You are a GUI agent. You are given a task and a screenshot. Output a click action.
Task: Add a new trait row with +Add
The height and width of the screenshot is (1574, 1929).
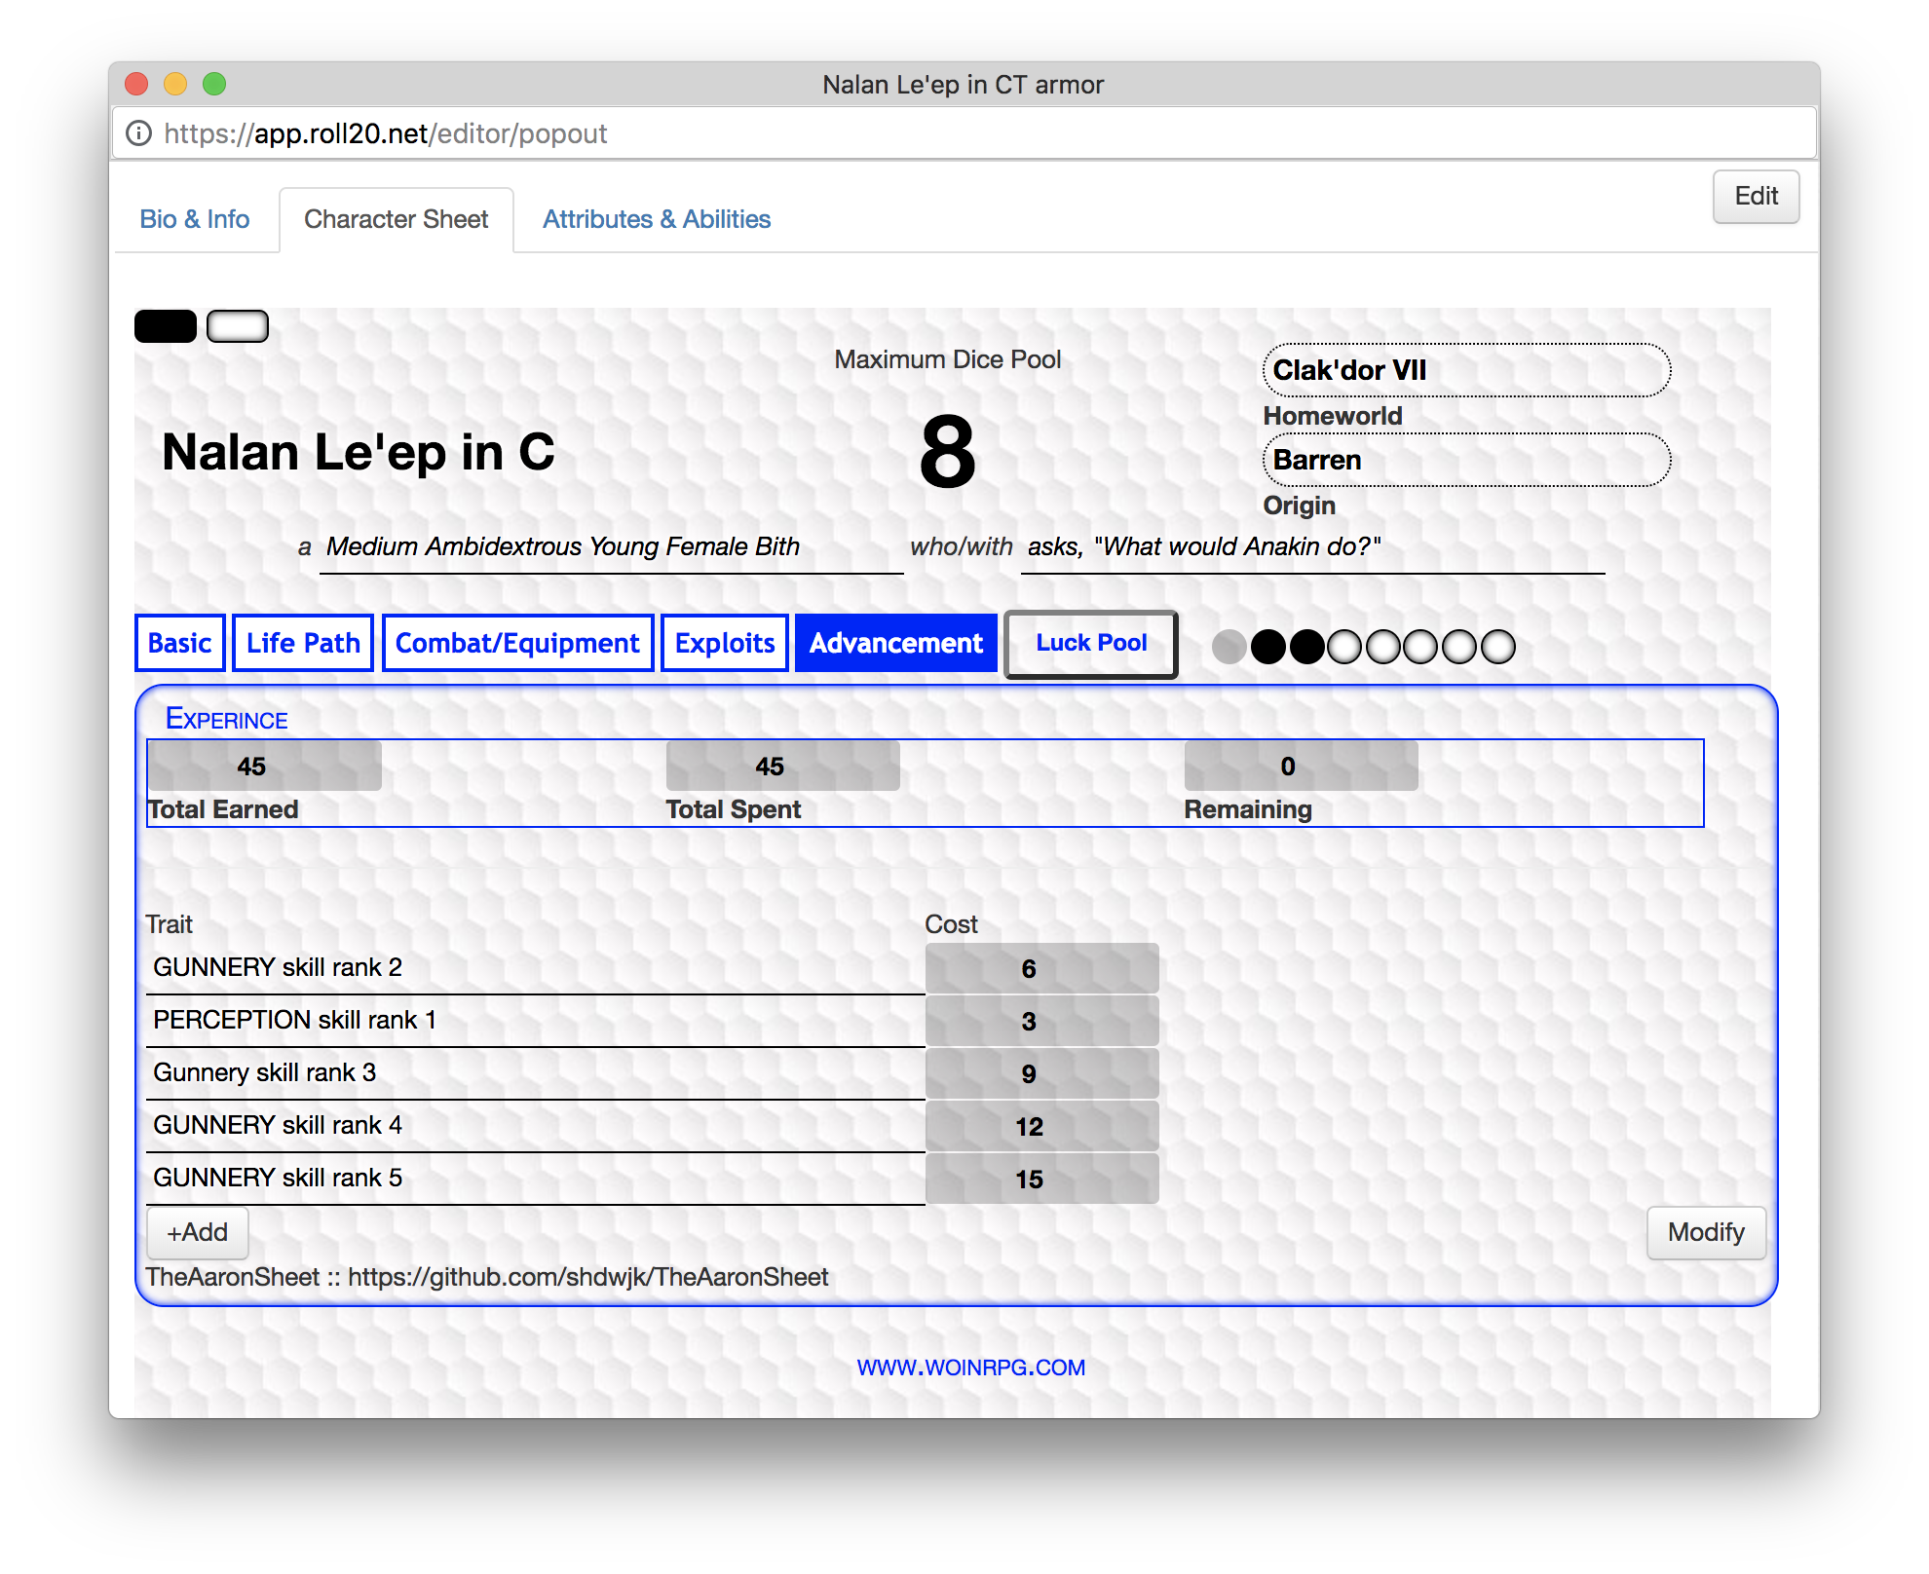tap(198, 1232)
